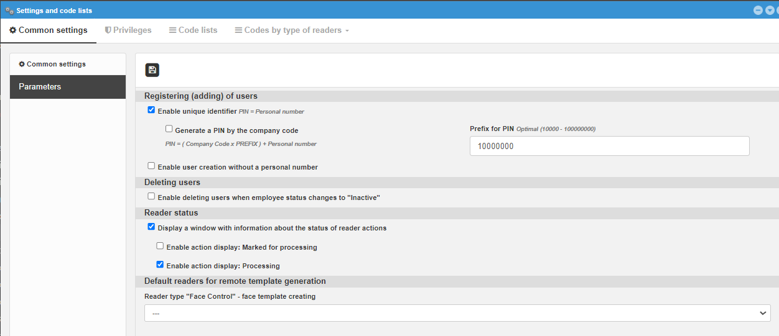Open the Privileges tab

click(x=128, y=30)
